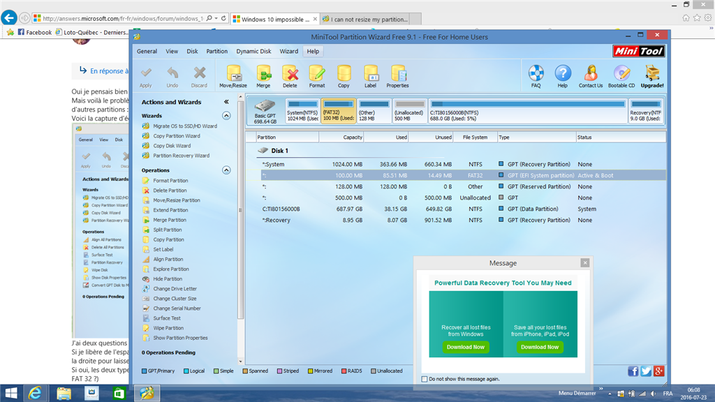The height and width of the screenshot is (402, 715).
Task: Click the Basic GPT disk icon
Action: point(265,111)
